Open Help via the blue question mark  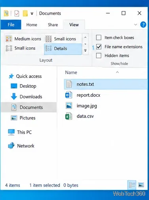[x=143, y=25]
